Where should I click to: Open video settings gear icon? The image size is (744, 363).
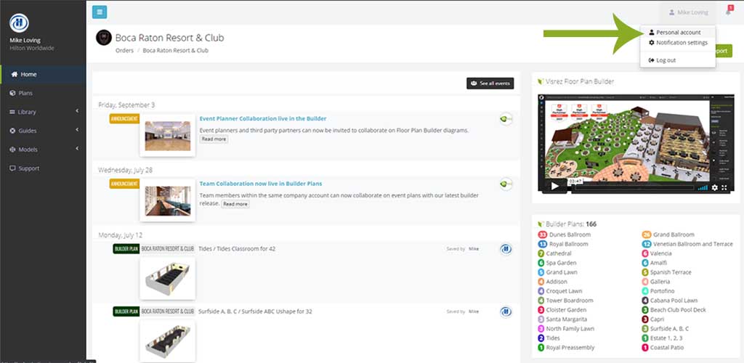[715, 187]
